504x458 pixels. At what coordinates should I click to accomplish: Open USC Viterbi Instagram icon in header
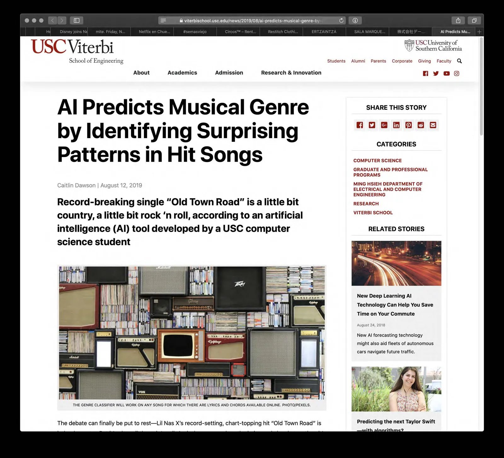click(x=457, y=73)
